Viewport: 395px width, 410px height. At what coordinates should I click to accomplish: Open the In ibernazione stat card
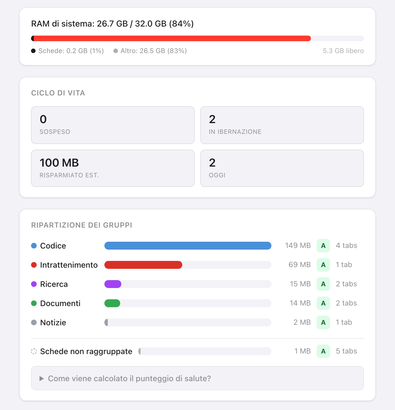point(282,125)
